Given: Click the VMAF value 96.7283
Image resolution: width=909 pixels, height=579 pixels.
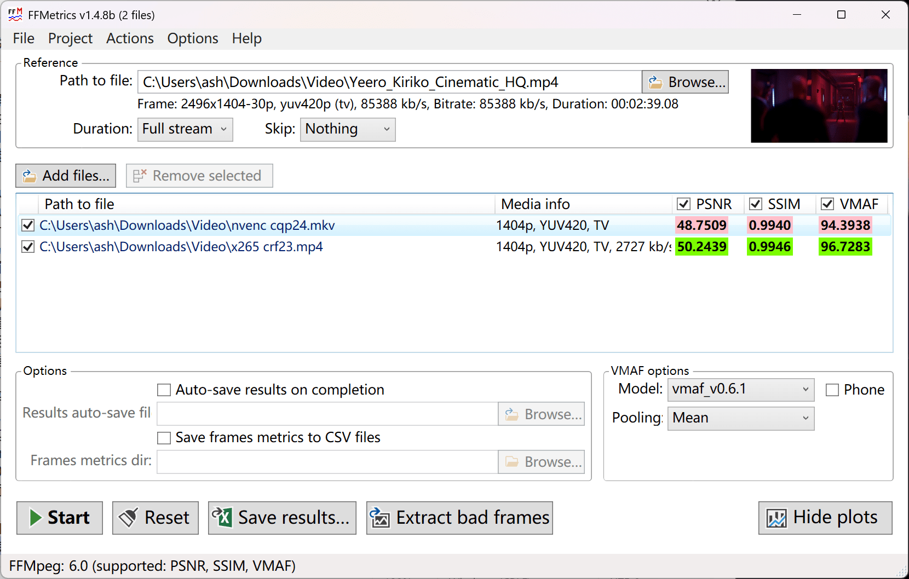Looking at the screenshot, I should (x=845, y=246).
